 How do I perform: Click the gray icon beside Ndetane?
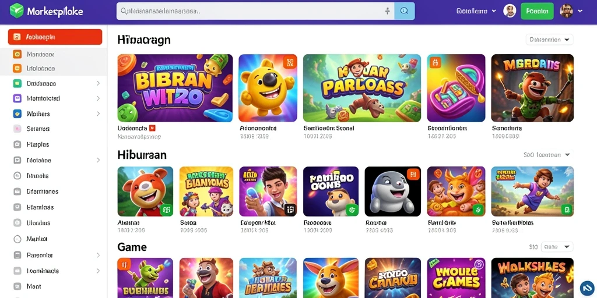17,160
